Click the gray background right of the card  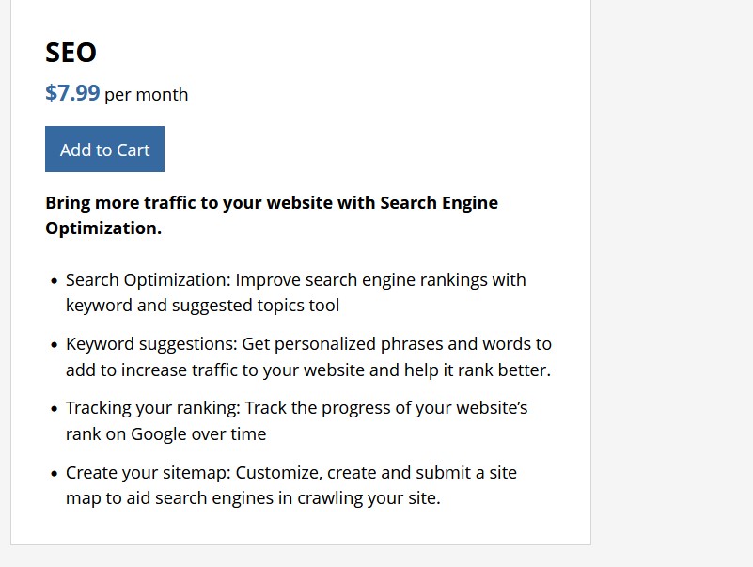[672, 282]
